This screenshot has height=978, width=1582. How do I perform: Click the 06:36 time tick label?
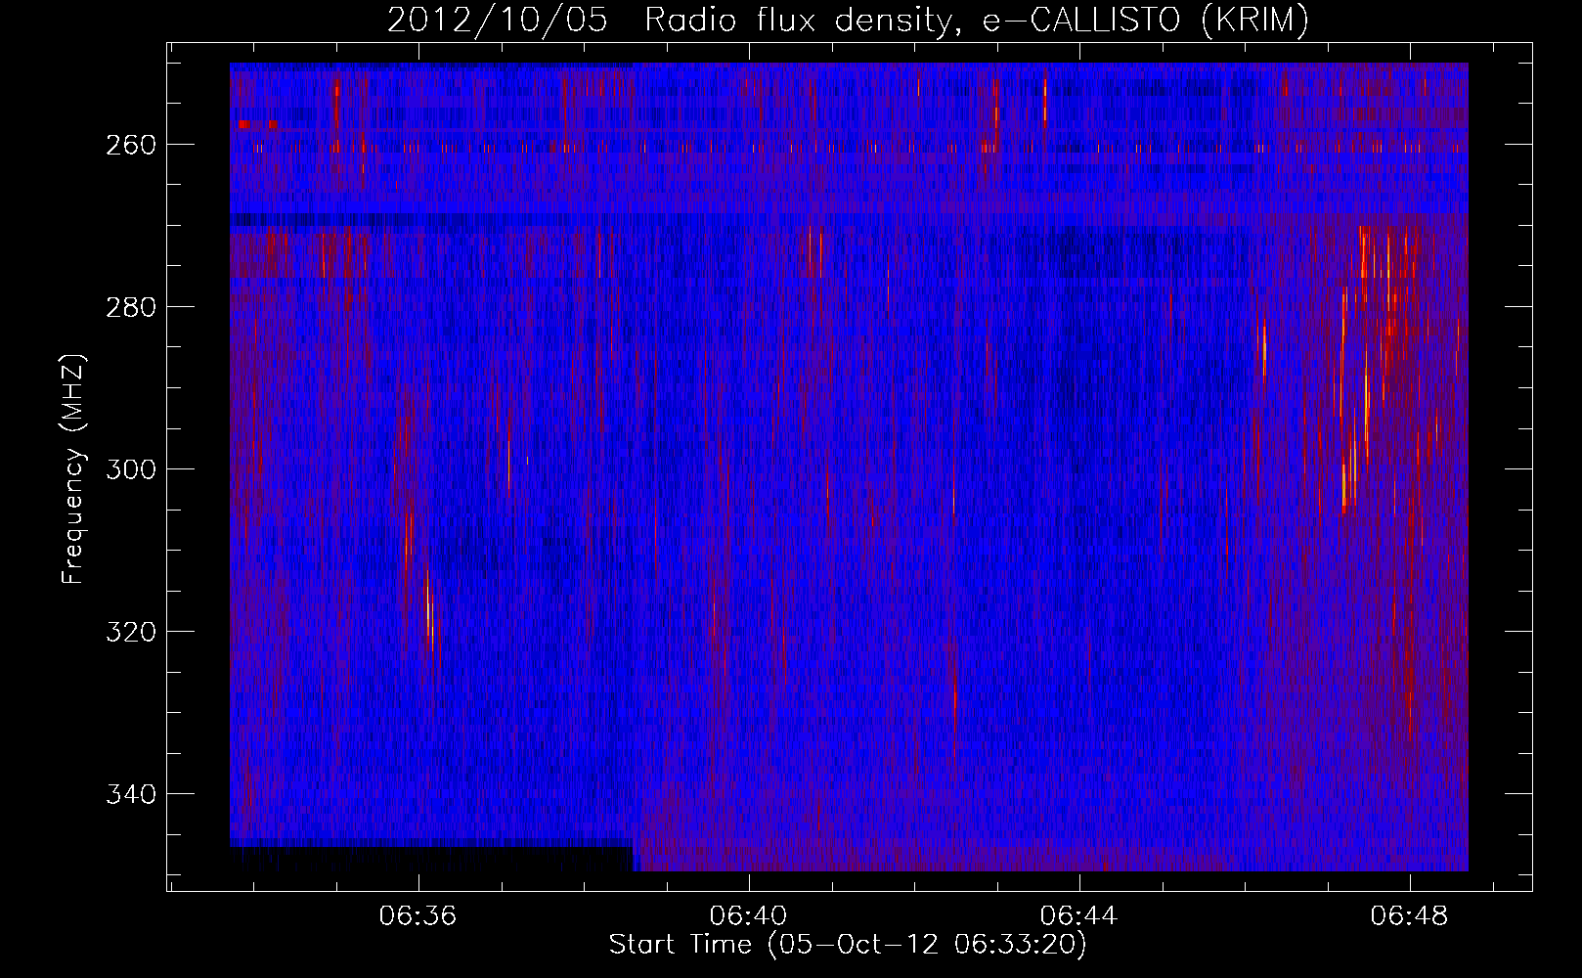click(x=418, y=915)
